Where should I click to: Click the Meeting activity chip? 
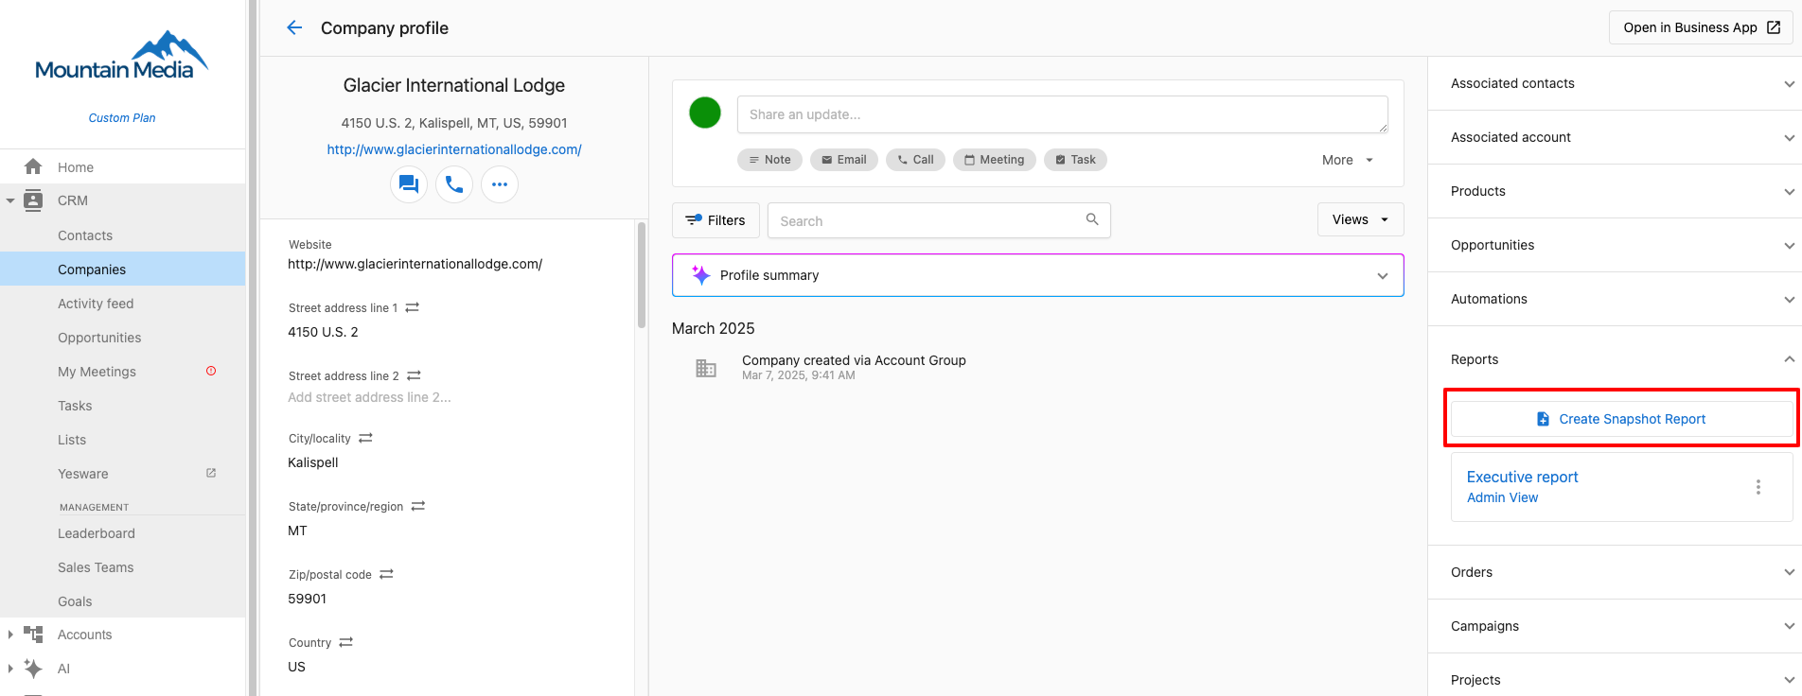(x=995, y=160)
